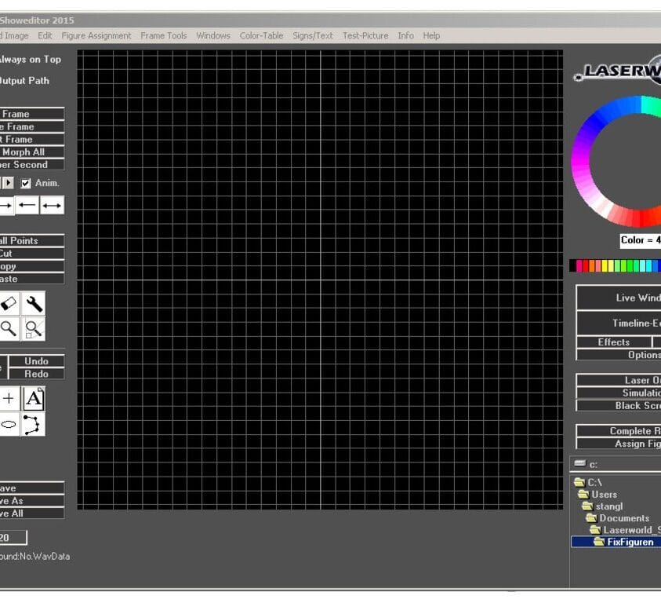Select the eraser tool icon
The height and width of the screenshot is (603, 661).
coord(9,304)
